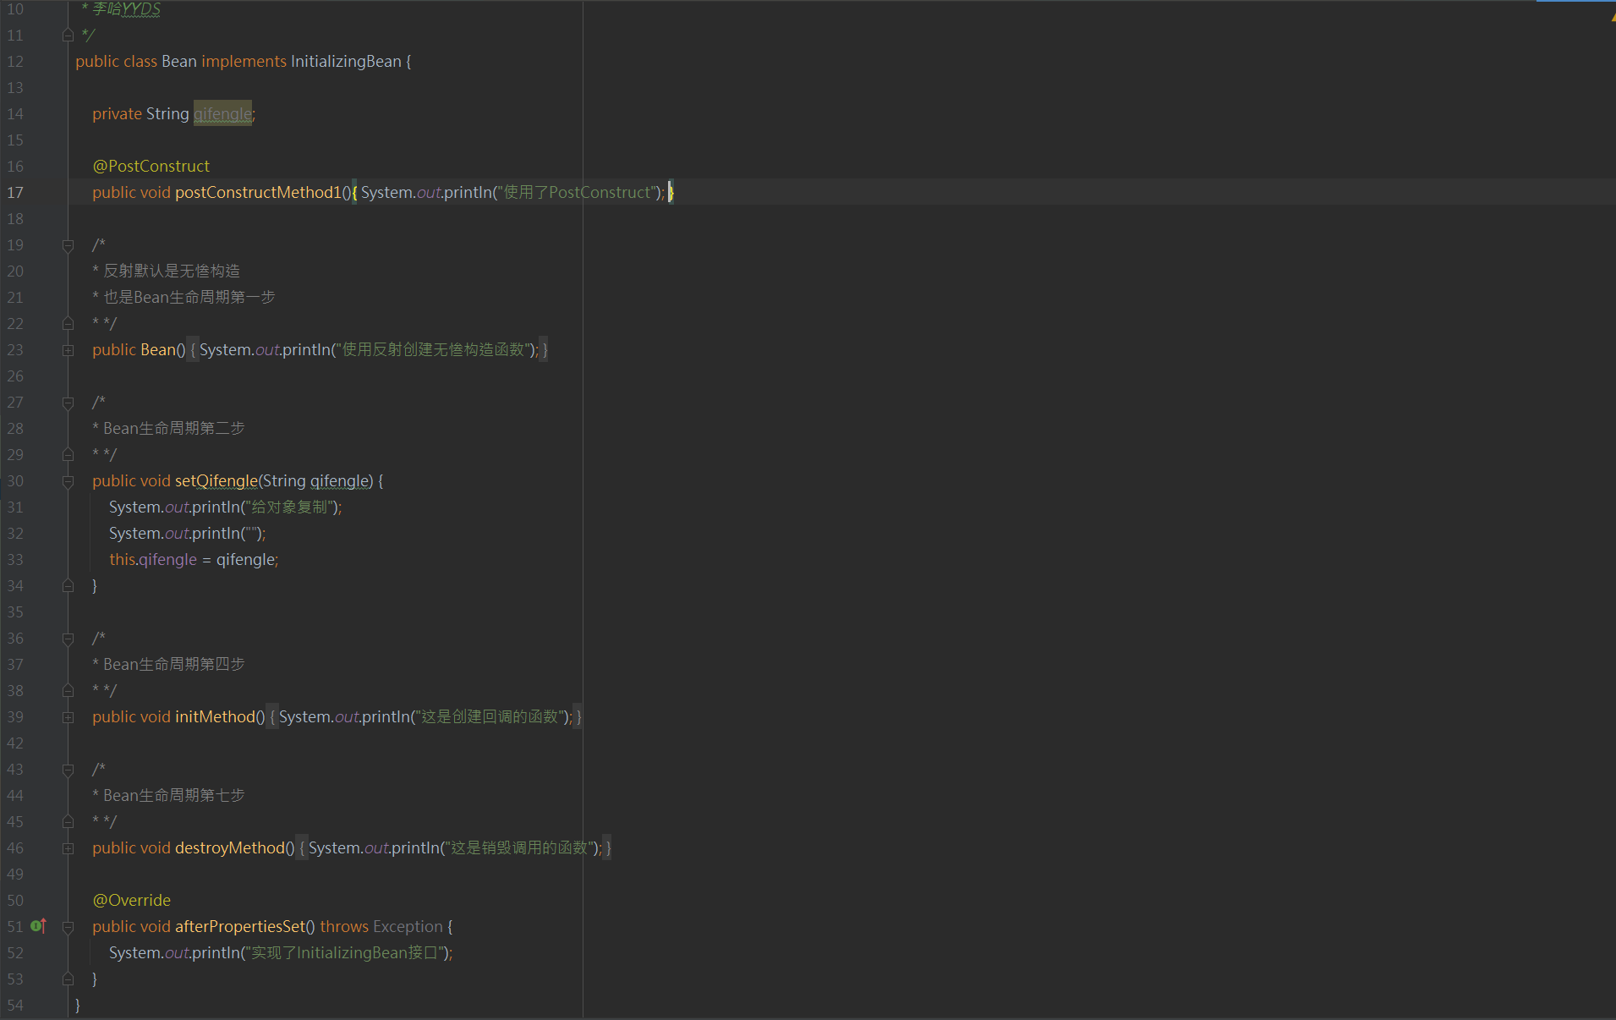Viewport: 1616px width, 1020px height.
Task: Click 'private String' on line 14
Action: tap(140, 114)
